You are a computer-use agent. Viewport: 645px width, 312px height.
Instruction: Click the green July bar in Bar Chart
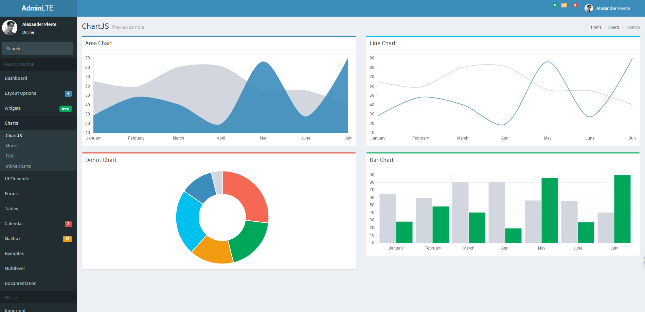click(x=622, y=209)
